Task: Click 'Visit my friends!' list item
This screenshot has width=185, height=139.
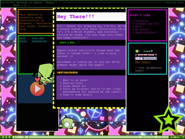Action: (92, 90)
